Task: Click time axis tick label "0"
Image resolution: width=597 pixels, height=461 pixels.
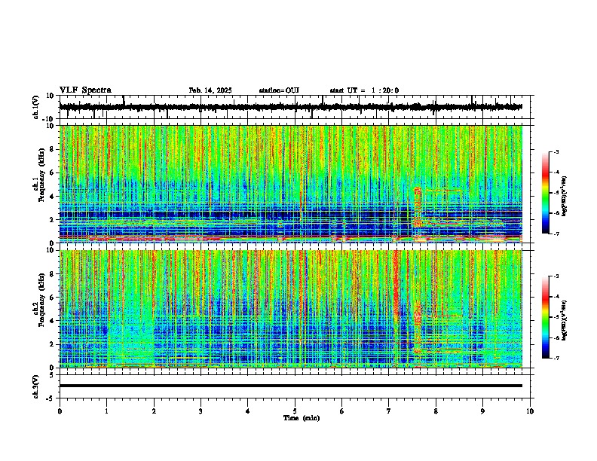Action: click(x=60, y=411)
